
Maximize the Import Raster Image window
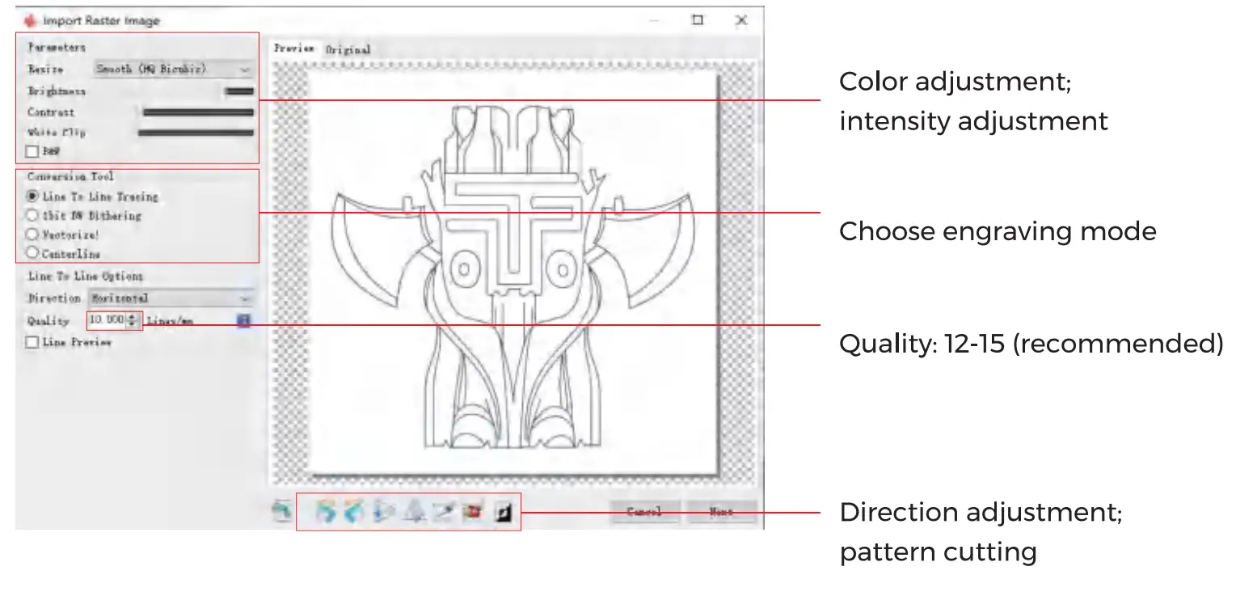[698, 20]
